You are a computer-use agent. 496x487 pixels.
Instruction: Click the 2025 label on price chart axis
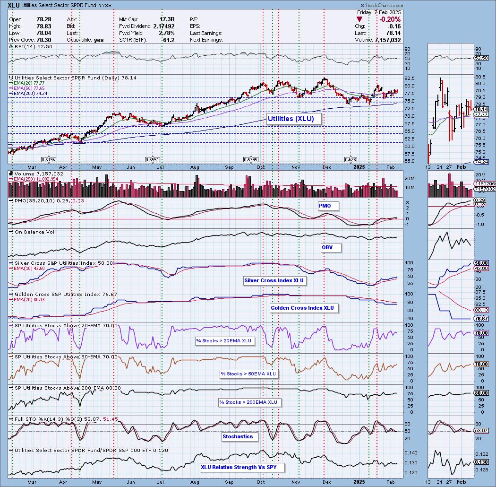pos(359,167)
